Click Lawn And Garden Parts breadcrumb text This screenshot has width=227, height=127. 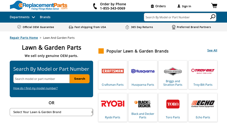59,38
